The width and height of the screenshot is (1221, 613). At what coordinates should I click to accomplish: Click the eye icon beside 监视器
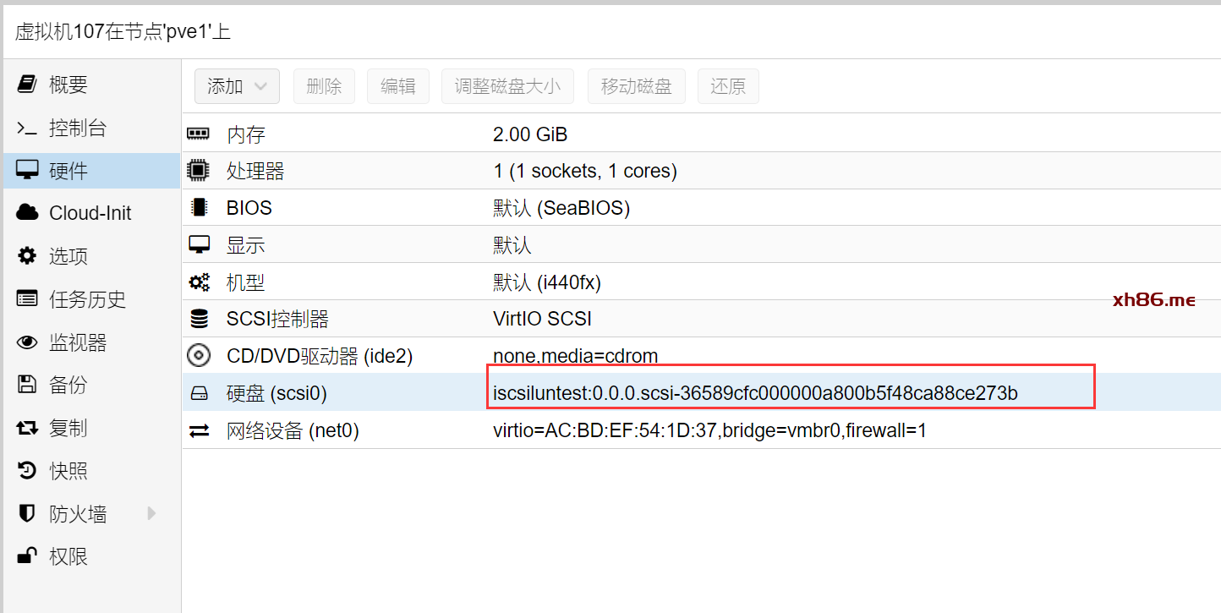(27, 342)
